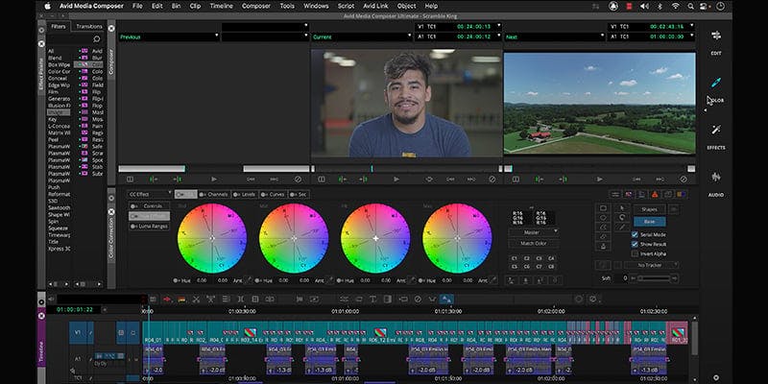Click the center of the third color wheel

375,238
